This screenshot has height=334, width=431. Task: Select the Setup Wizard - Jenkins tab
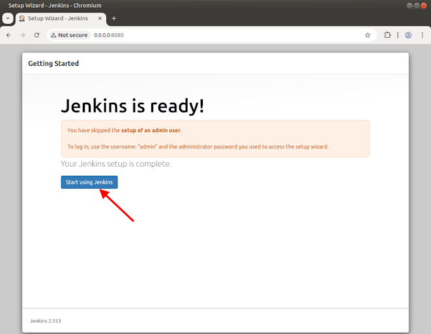[x=59, y=18]
